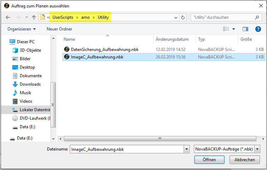267x170 pixels.
Task: Go forward with the right arrow
Action: click(18, 17)
